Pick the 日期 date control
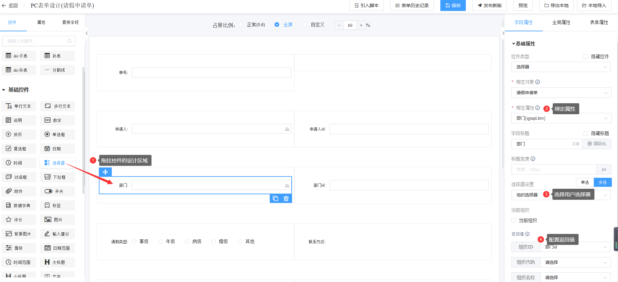Screen dimensions: 618x282 (58, 149)
